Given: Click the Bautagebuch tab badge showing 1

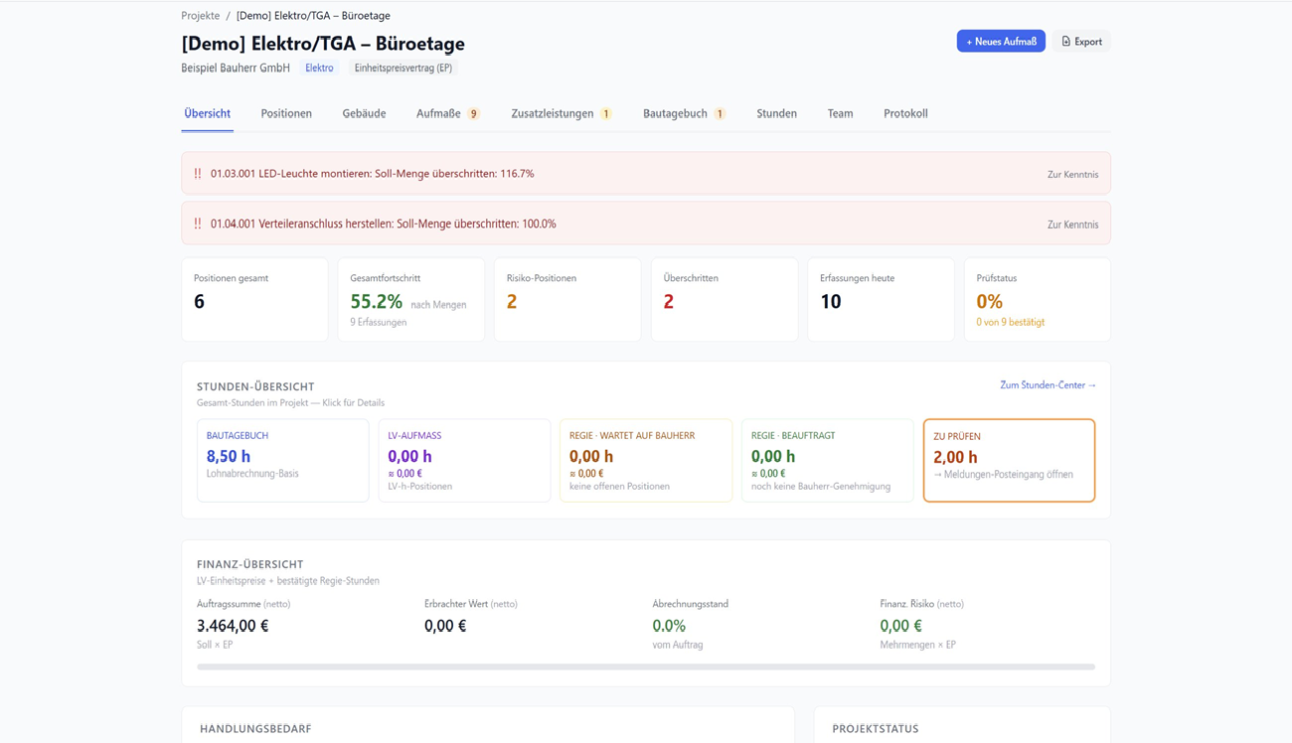Looking at the screenshot, I should [x=720, y=114].
